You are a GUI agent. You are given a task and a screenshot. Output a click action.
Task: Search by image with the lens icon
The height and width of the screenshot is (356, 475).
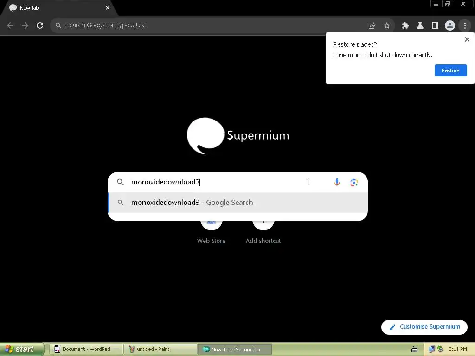pos(354,182)
